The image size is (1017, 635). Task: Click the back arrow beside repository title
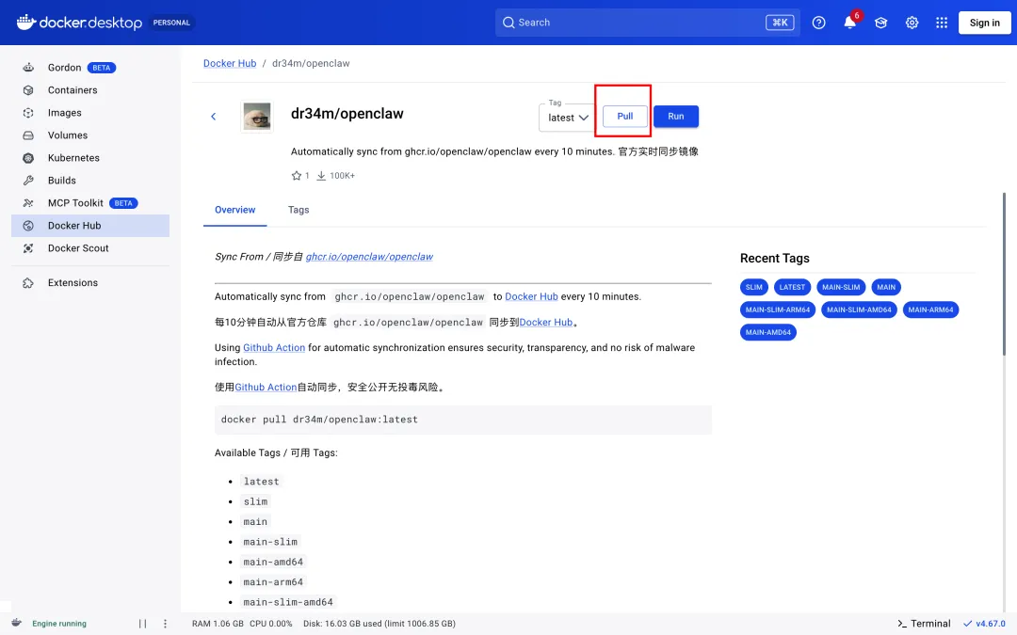coord(214,117)
